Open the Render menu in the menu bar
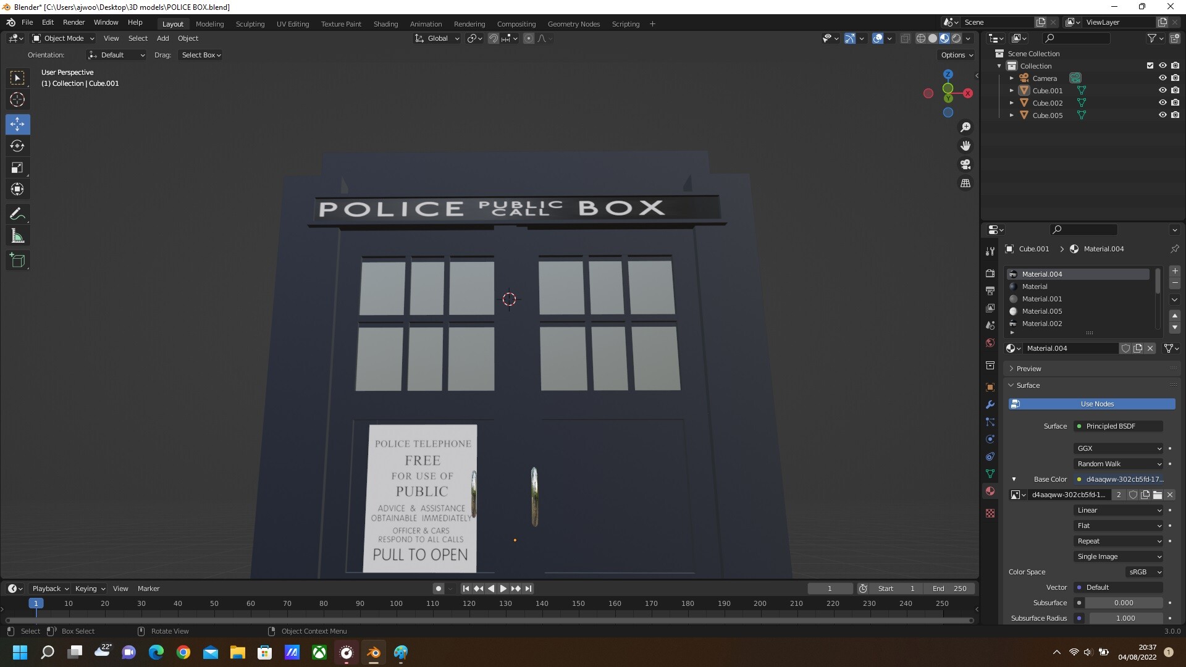The height and width of the screenshot is (667, 1186). [x=74, y=22]
